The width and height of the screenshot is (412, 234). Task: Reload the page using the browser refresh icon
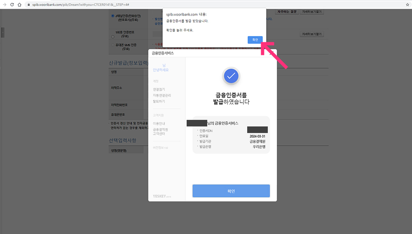coord(12,5)
